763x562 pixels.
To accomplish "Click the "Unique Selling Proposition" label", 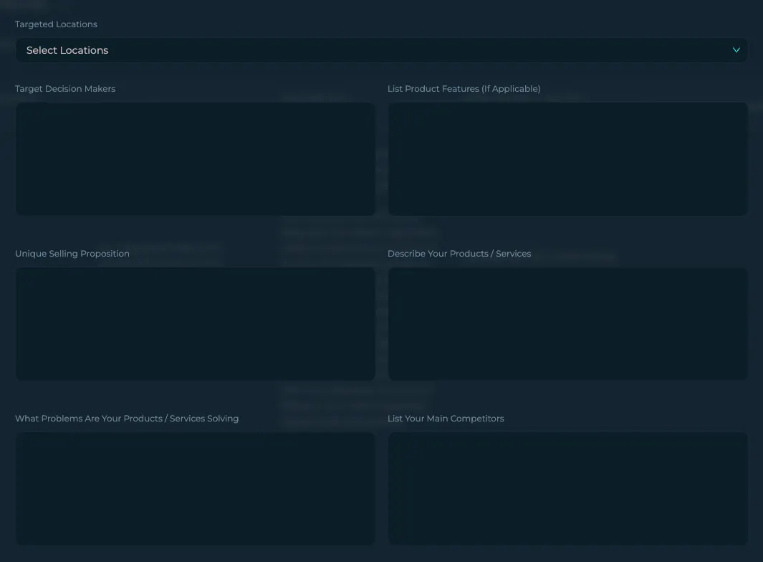I will coord(72,254).
